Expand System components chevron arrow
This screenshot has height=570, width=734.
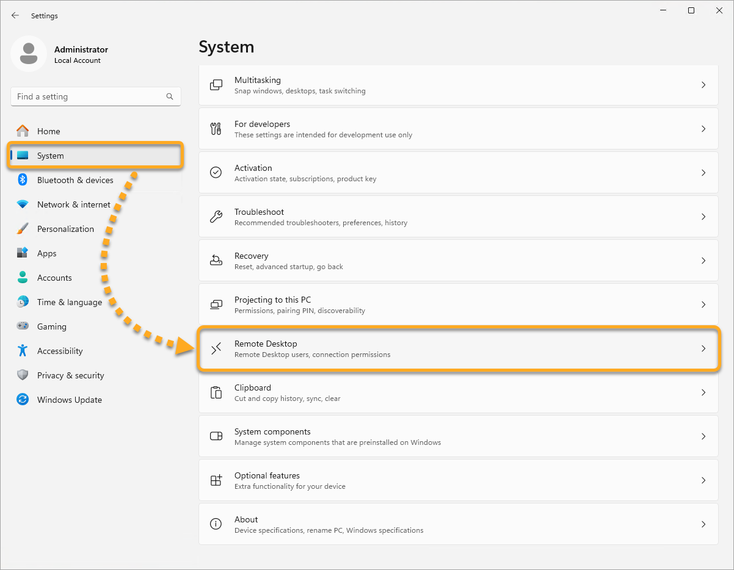[x=703, y=436]
